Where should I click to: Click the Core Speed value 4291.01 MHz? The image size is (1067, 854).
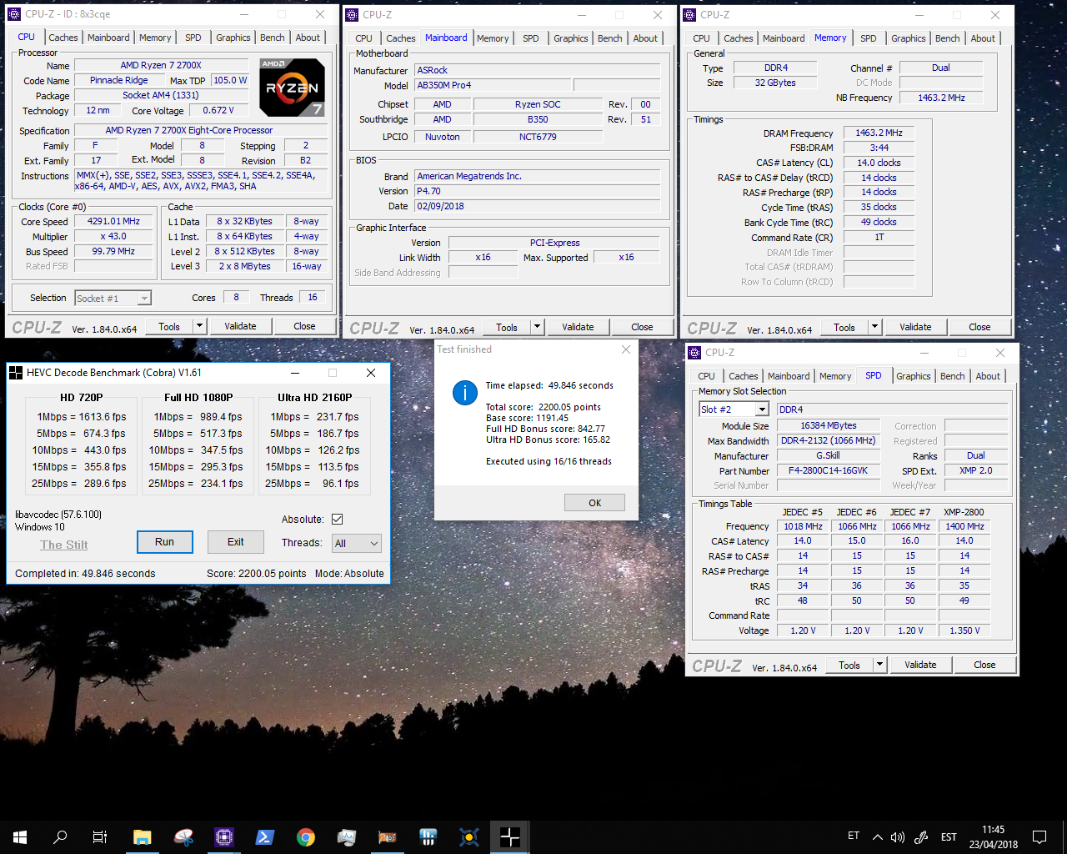click(113, 221)
